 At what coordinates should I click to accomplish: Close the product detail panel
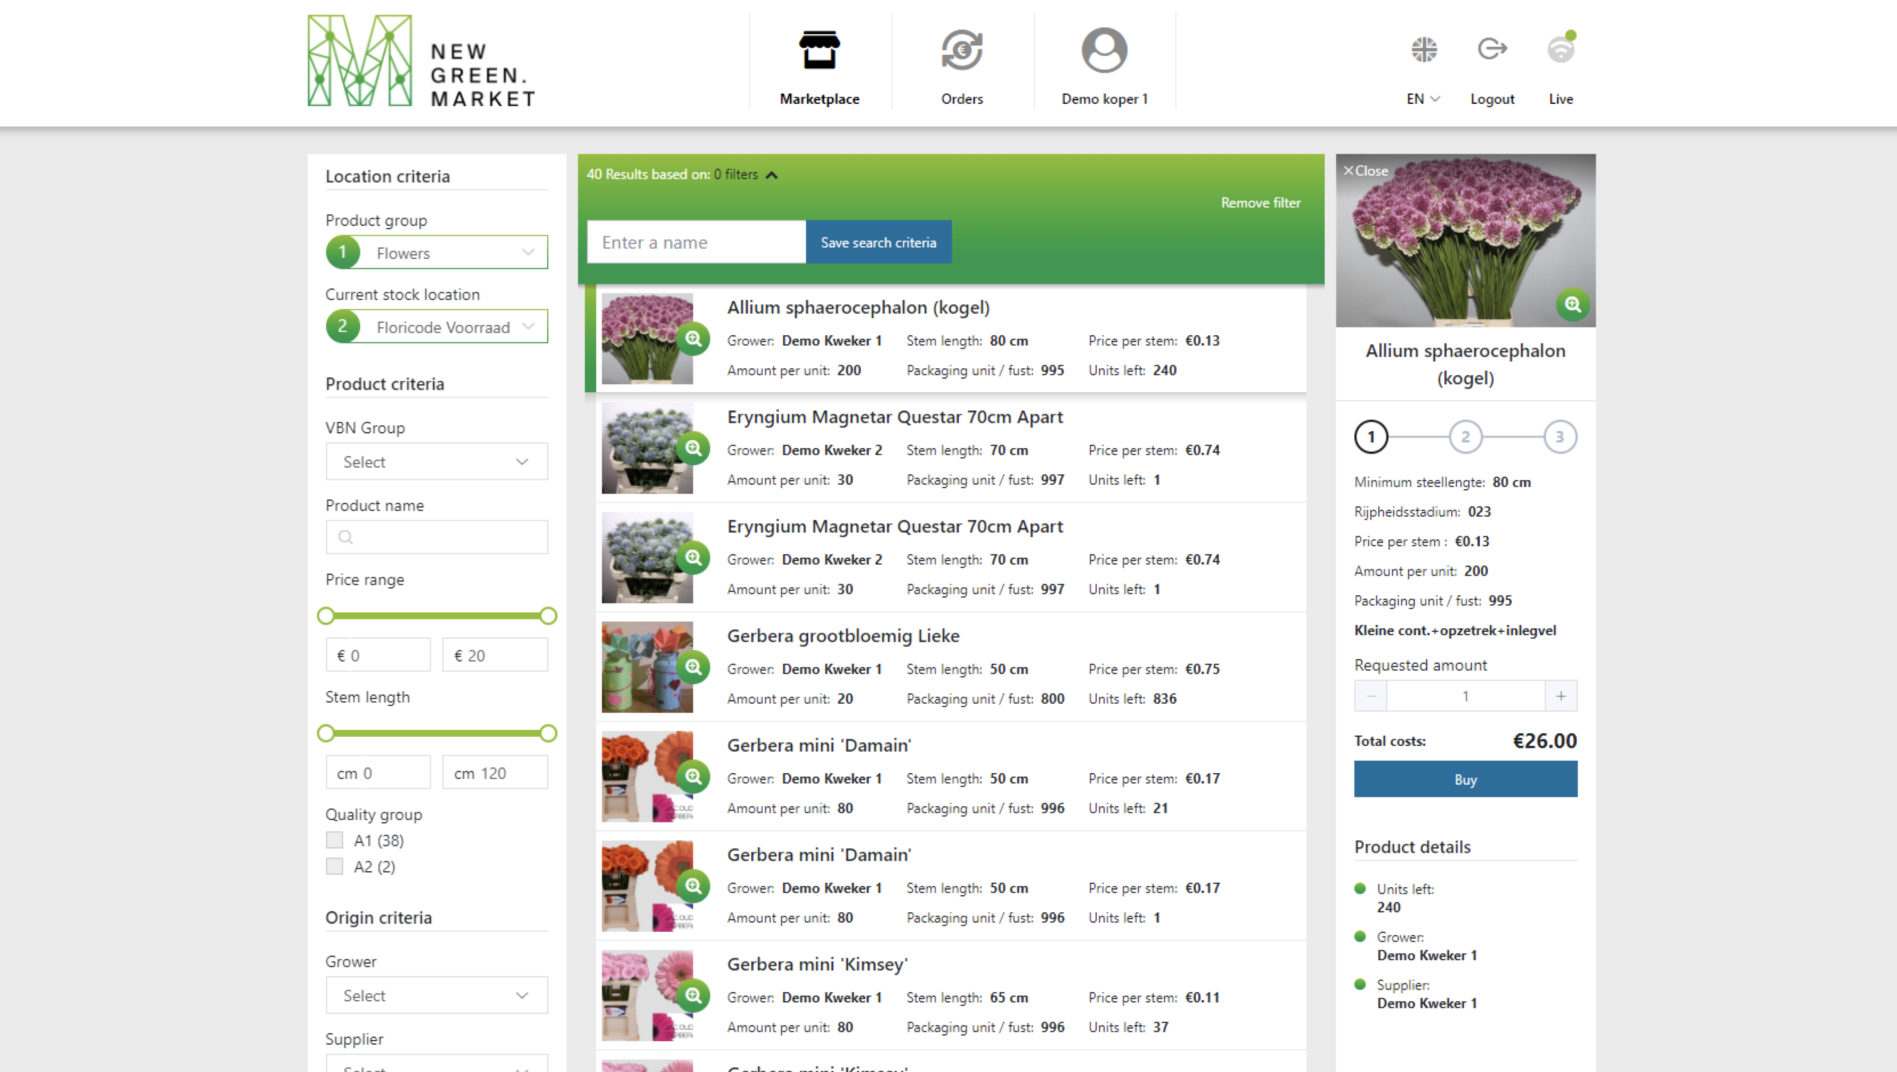(1365, 171)
